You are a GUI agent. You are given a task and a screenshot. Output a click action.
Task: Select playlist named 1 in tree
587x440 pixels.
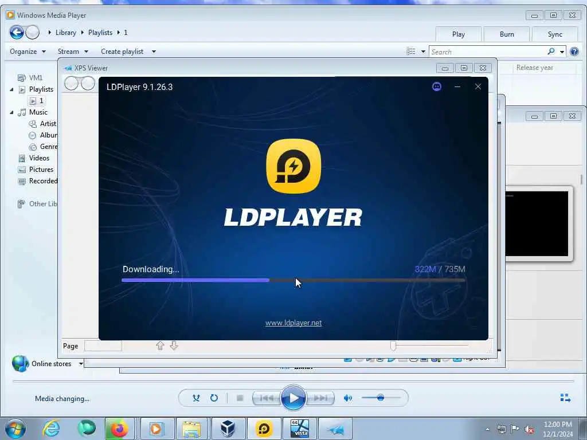pos(37,101)
